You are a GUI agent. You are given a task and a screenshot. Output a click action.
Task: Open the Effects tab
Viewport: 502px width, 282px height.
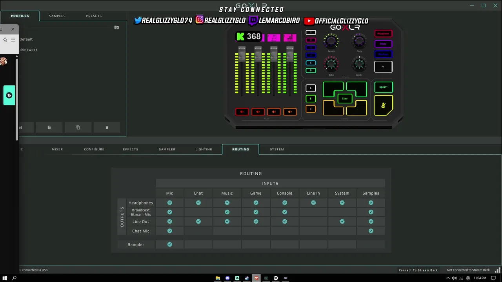131,149
